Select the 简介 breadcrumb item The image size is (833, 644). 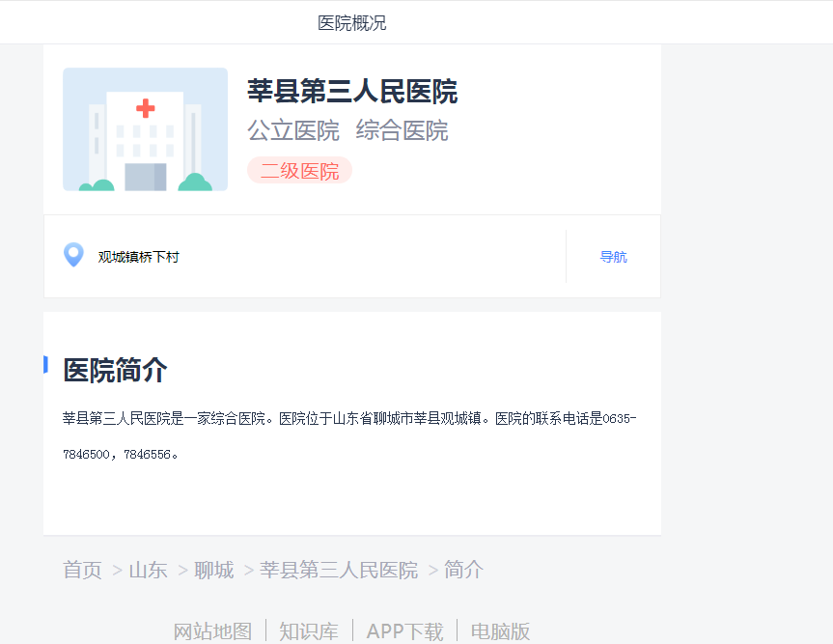(463, 571)
